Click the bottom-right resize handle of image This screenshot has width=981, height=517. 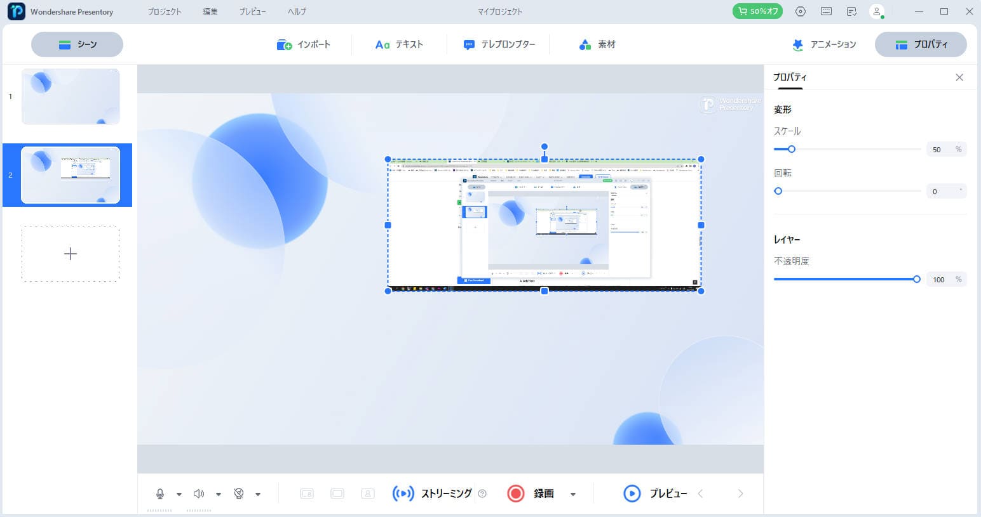[701, 291]
